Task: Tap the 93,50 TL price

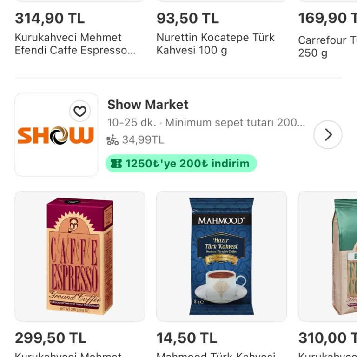Action: point(188,18)
